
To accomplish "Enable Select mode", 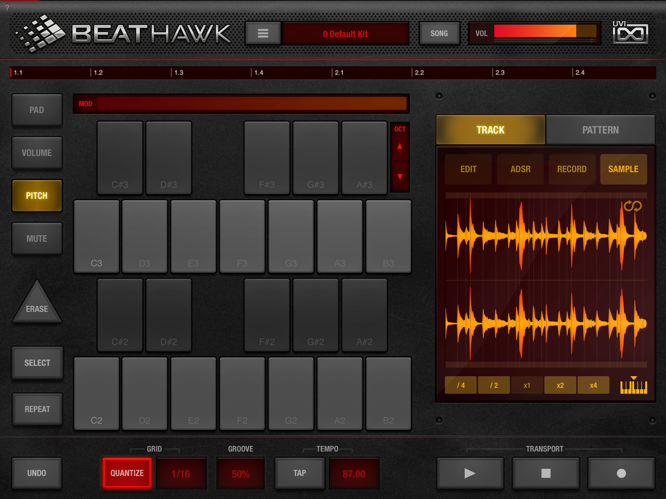I will [x=37, y=363].
